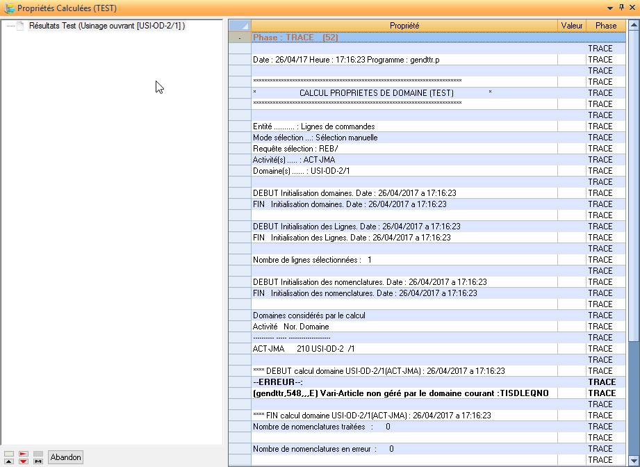The height and width of the screenshot is (467, 640).
Task: Click the gray blank icon above the M icon
Action: tap(38, 453)
